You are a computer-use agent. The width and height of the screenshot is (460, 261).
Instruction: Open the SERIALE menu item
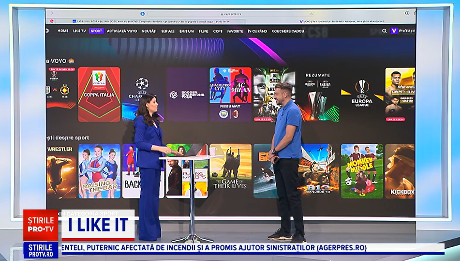pyautogui.click(x=168, y=31)
